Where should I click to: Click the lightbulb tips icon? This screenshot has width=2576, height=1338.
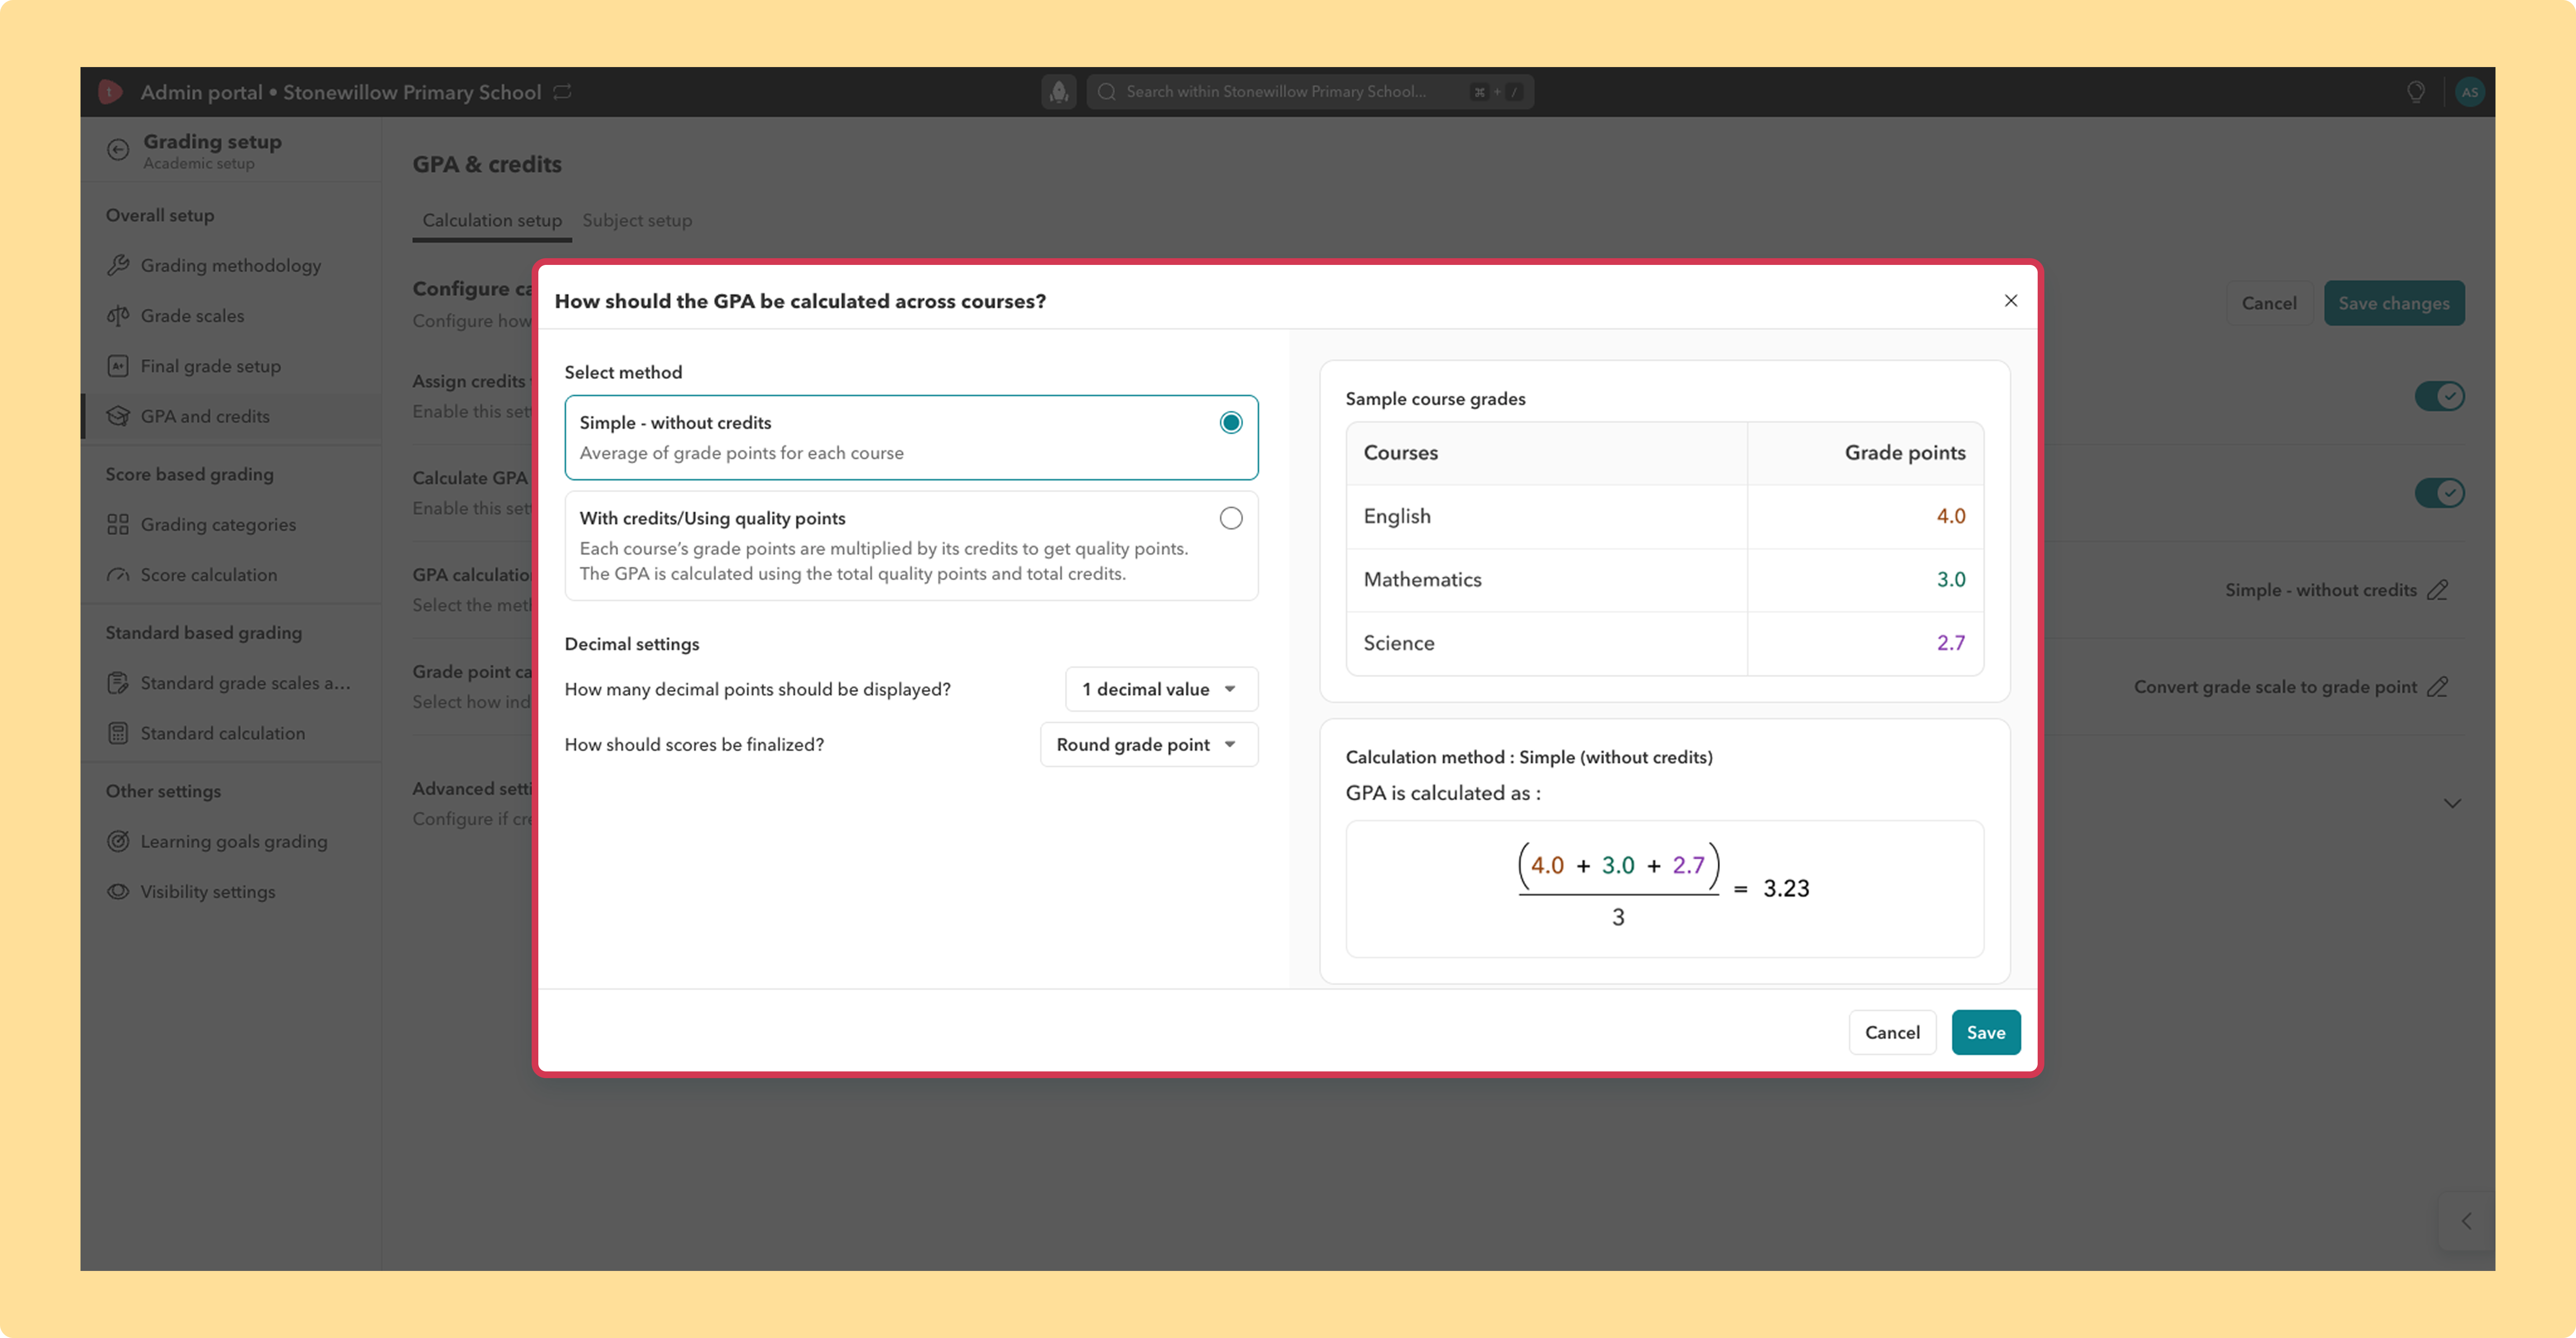(x=2416, y=92)
